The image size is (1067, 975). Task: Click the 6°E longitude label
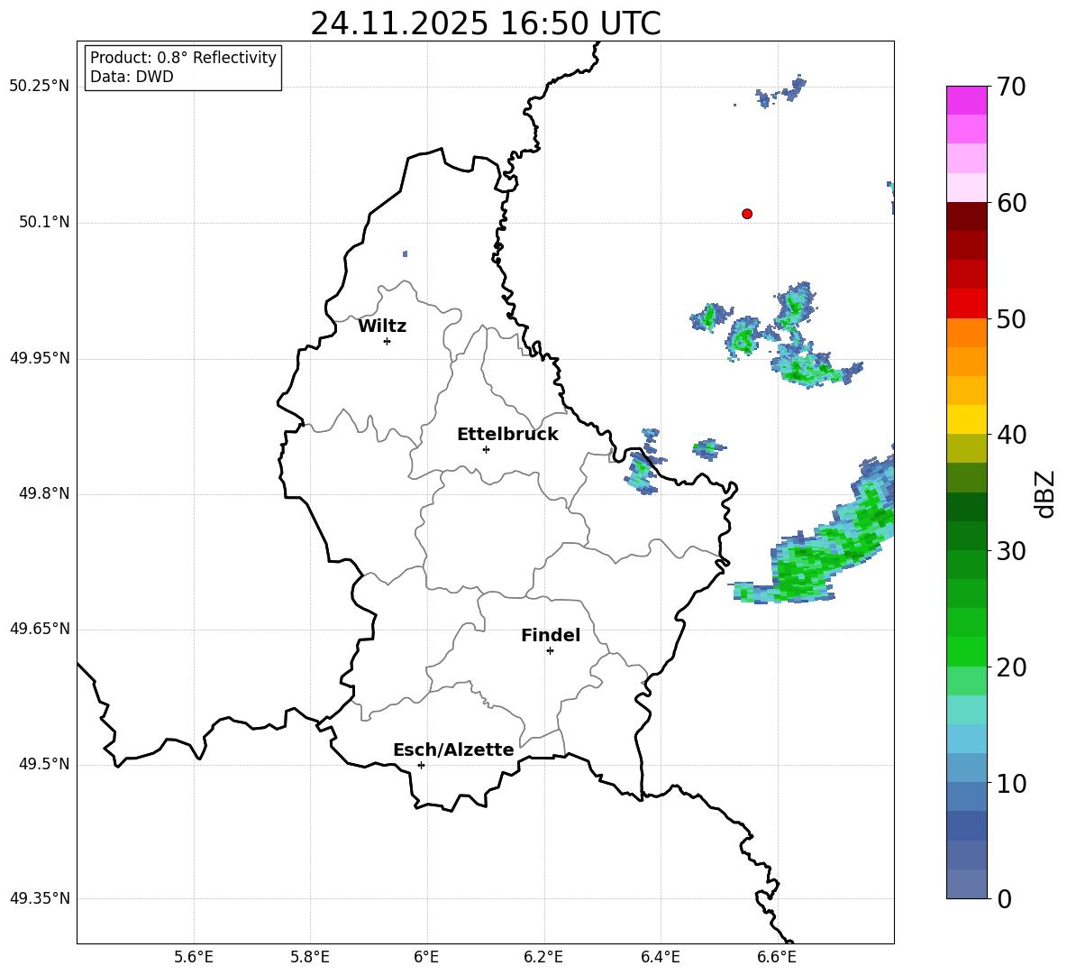pos(426,957)
